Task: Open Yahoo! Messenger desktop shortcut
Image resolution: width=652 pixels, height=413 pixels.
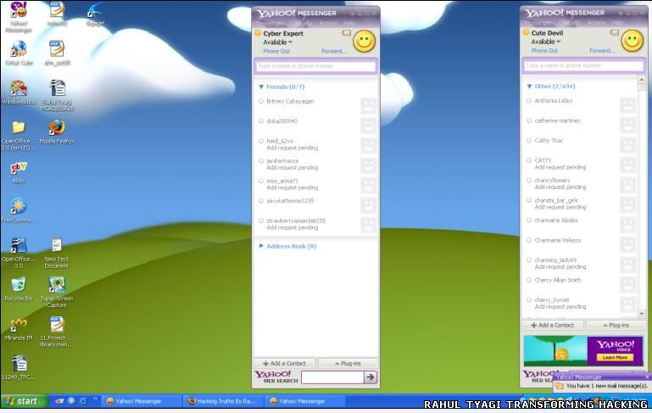Action: [19, 17]
